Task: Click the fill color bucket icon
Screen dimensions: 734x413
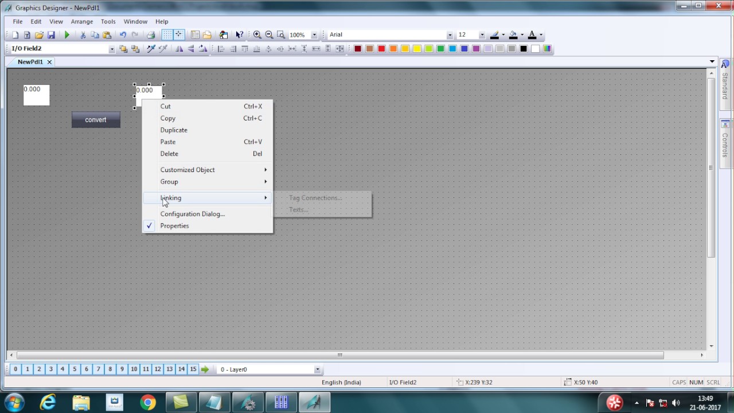Action: pos(513,35)
